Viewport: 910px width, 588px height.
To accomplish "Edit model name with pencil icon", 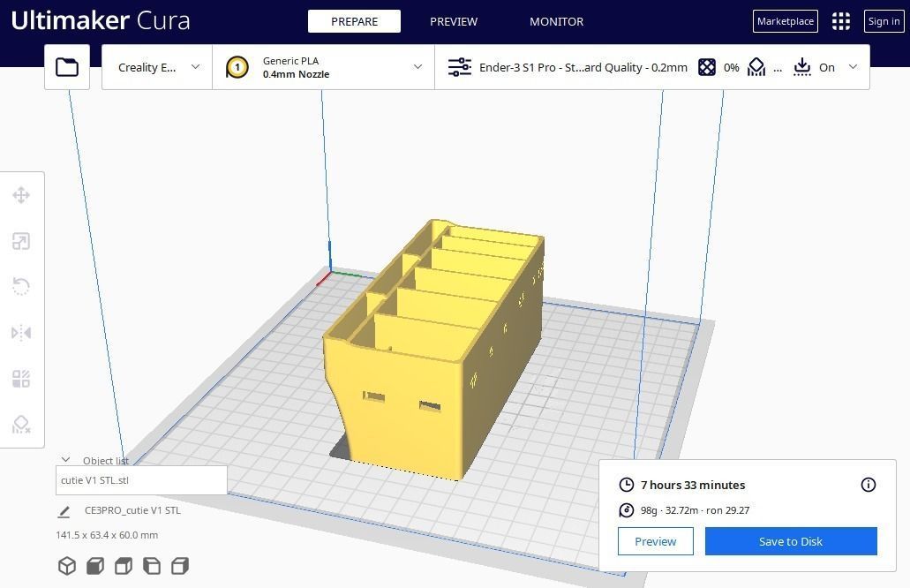I will point(64,511).
